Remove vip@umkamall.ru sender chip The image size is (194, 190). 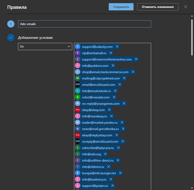111,53
